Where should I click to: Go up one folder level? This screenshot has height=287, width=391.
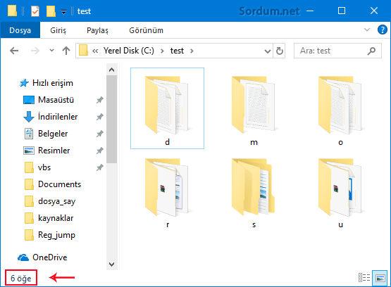[x=66, y=51]
